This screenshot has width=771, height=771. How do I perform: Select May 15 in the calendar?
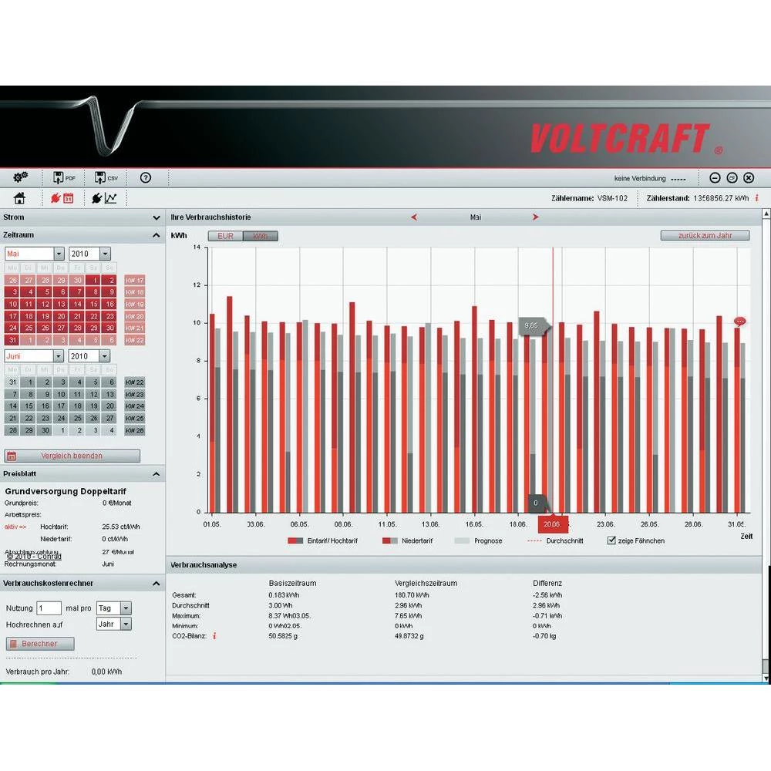tap(94, 305)
